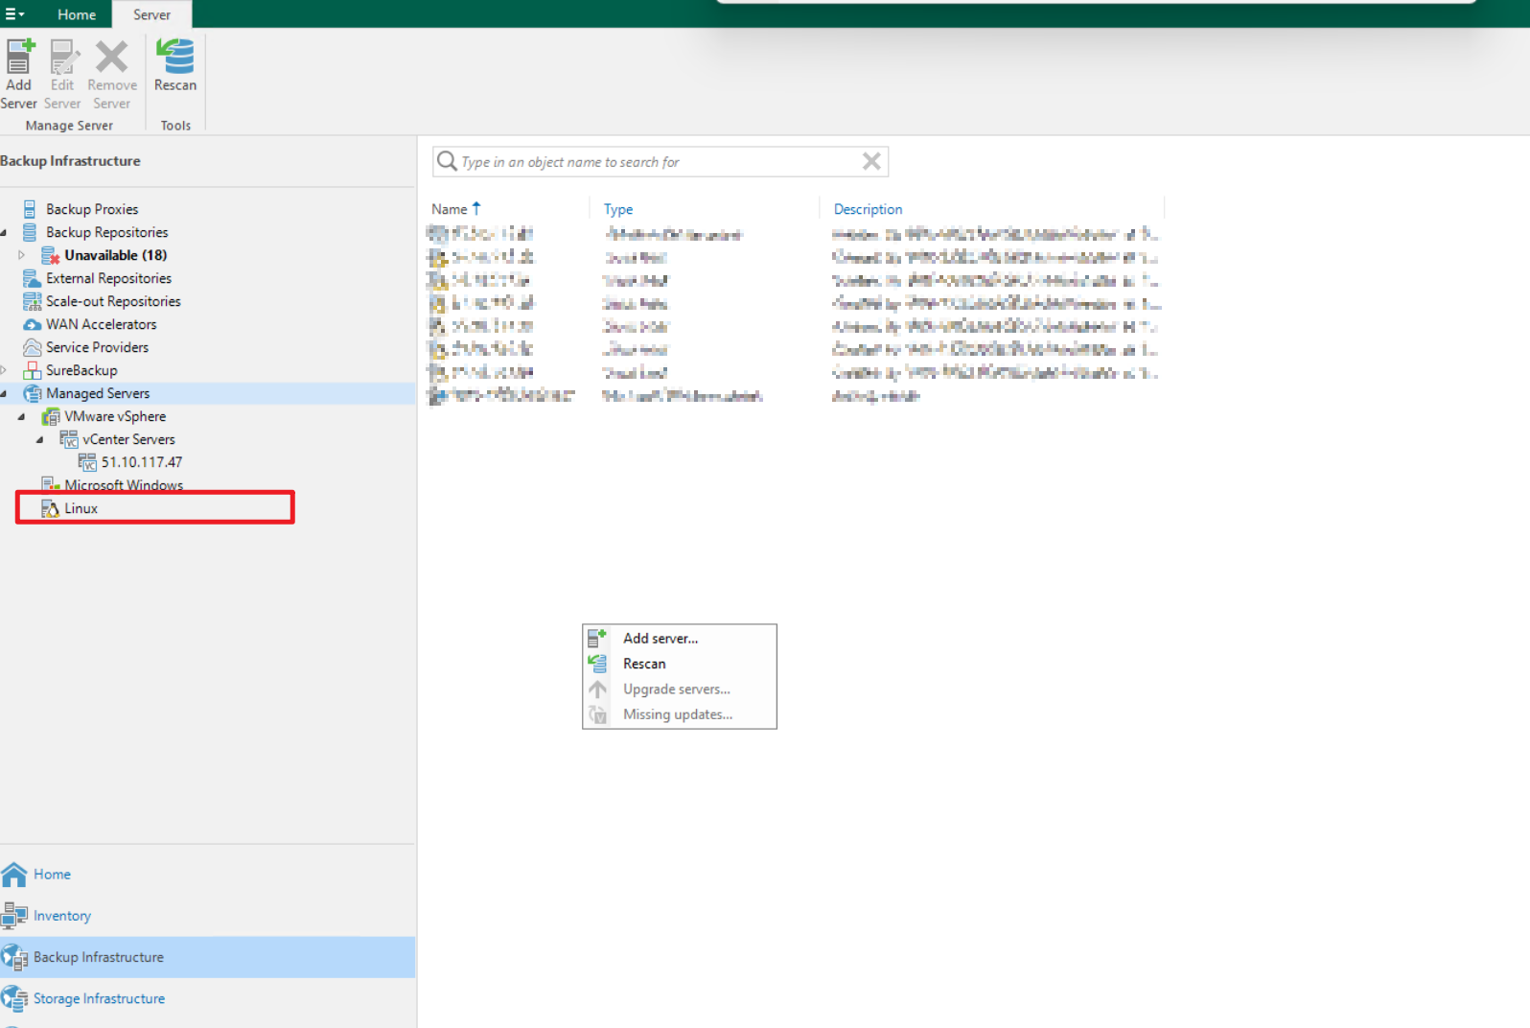
Task: Switch to the Home ribbon tab
Action: (x=77, y=14)
